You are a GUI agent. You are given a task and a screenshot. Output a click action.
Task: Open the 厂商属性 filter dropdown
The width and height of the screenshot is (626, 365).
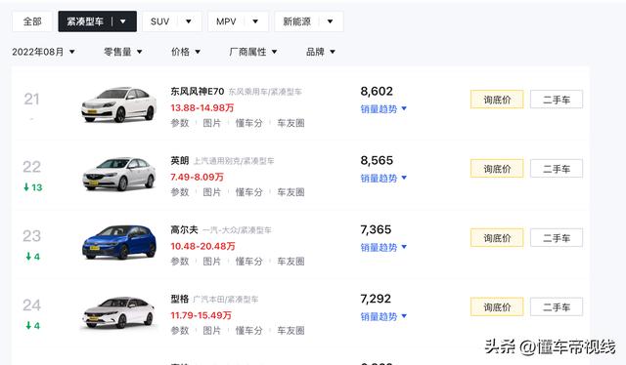(x=253, y=52)
